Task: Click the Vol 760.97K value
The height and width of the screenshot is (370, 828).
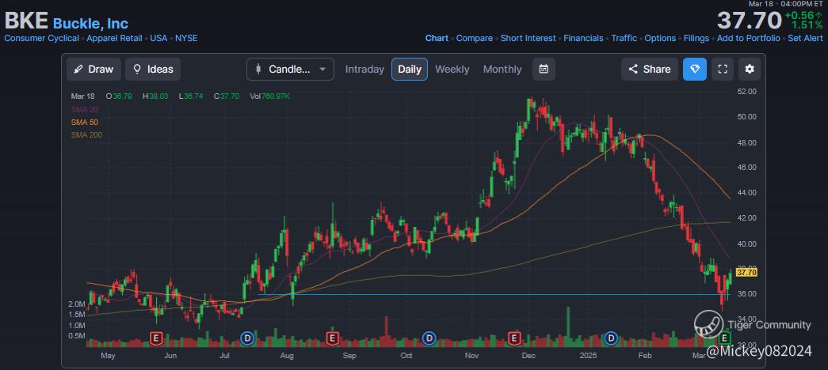Action: pyautogui.click(x=270, y=96)
